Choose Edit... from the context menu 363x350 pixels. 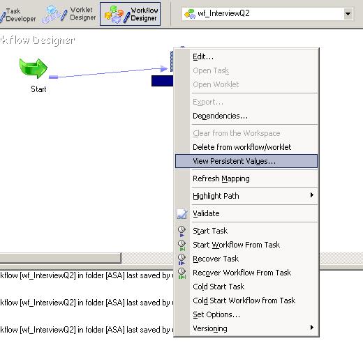(x=246, y=56)
